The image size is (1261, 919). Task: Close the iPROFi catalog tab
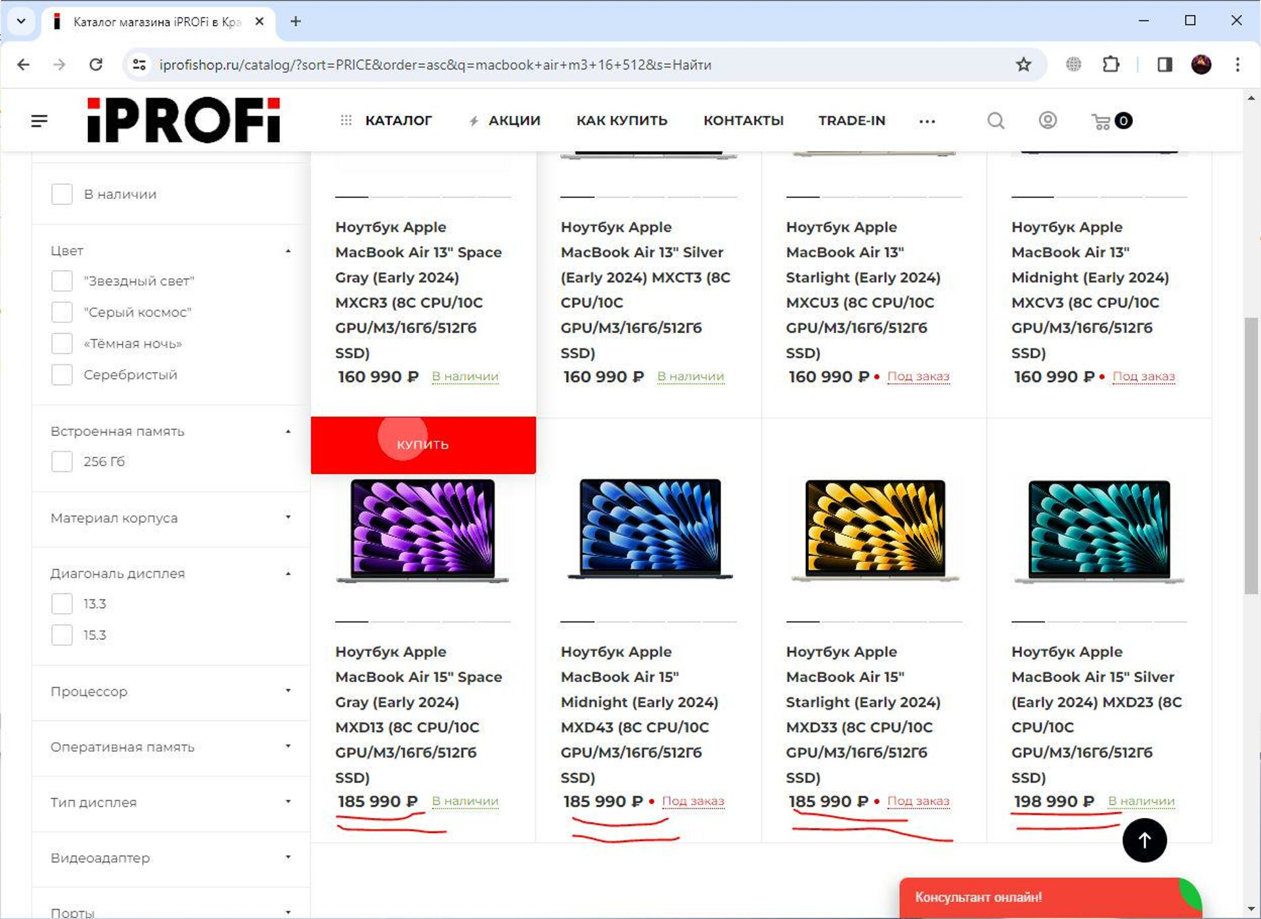coord(259,22)
